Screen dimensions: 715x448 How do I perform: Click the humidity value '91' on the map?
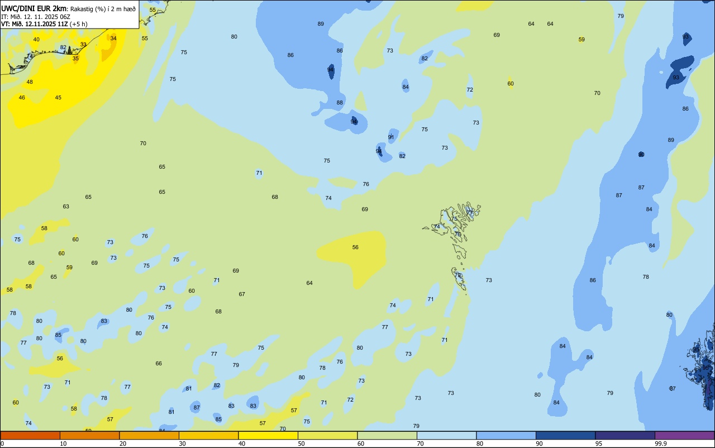391,137
